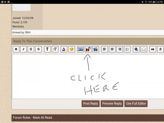Click the insert video clapperboard icon

[x=96, y=49]
